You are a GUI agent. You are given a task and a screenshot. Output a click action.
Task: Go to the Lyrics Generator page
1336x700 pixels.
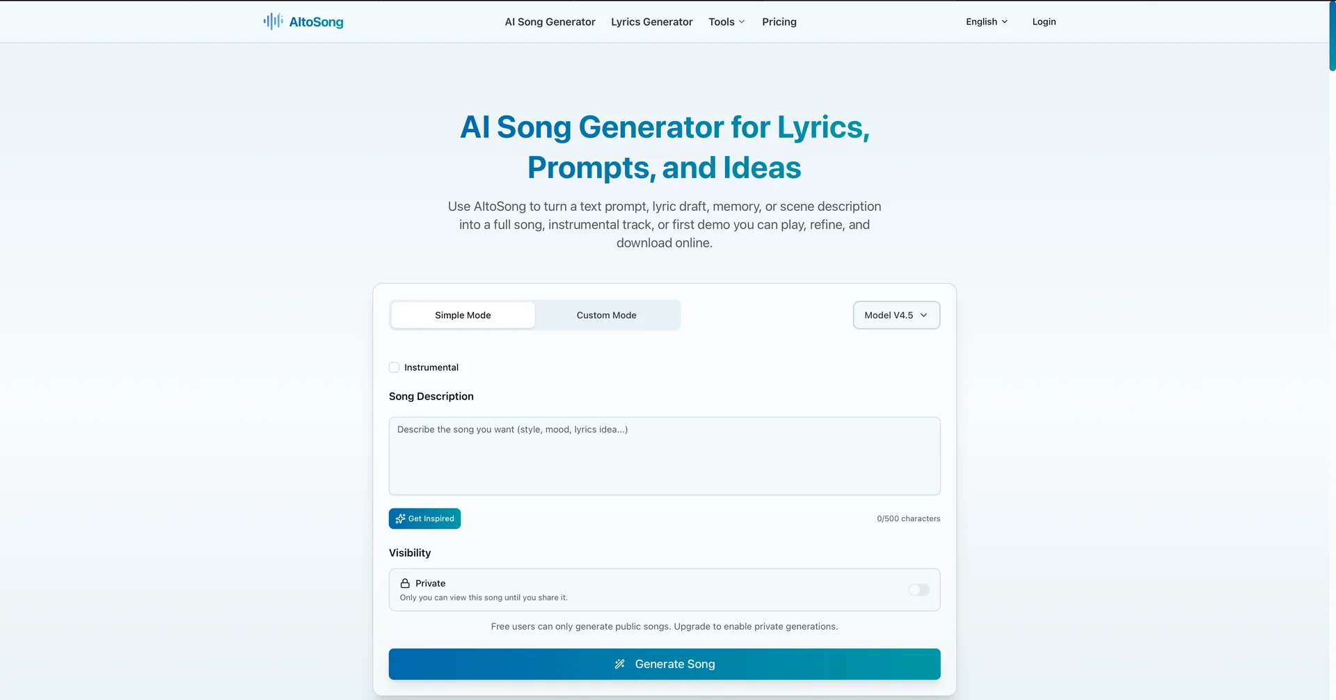click(x=651, y=22)
